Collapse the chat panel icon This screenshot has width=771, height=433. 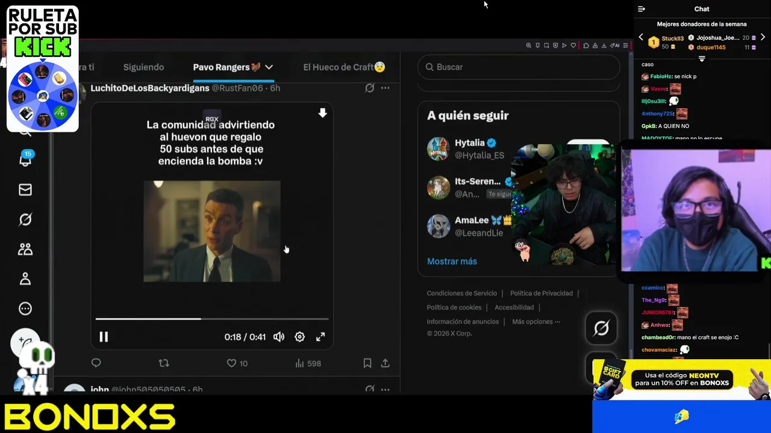pyautogui.click(x=641, y=9)
